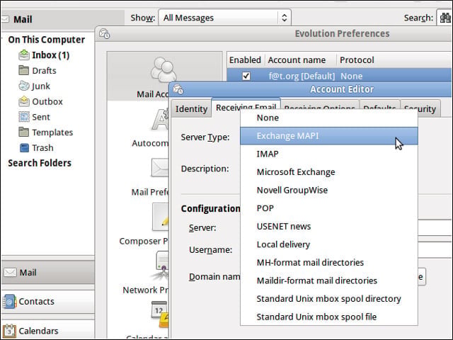This screenshot has height=340, width=453.
Task: Switch to the Identity tab
Action: [191, 108]
